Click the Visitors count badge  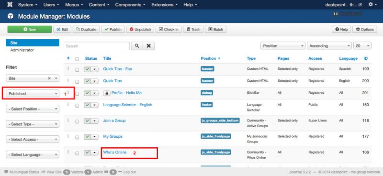pyautogui.click(x=67, y=172)
